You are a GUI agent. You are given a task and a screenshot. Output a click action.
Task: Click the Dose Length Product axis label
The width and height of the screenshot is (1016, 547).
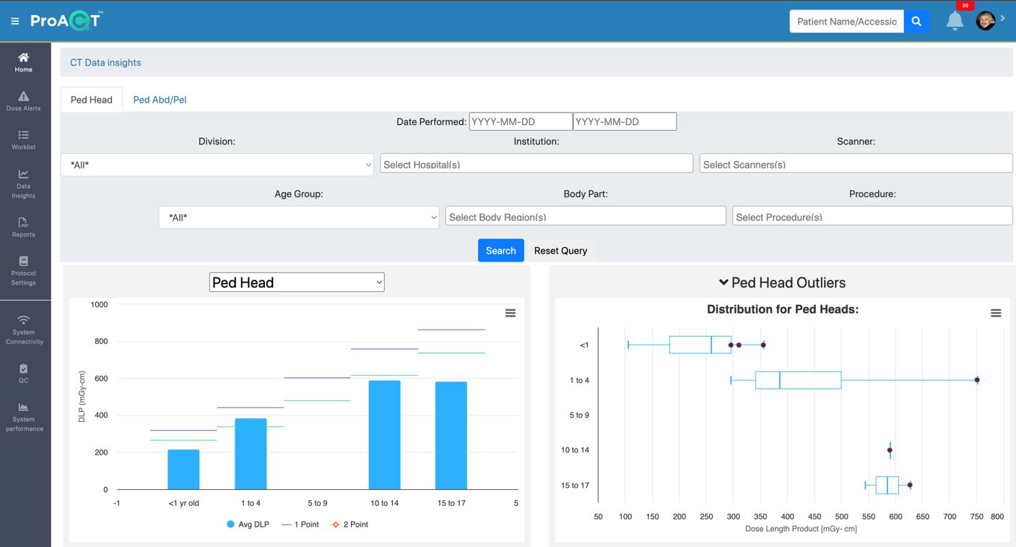click(801, 529)
